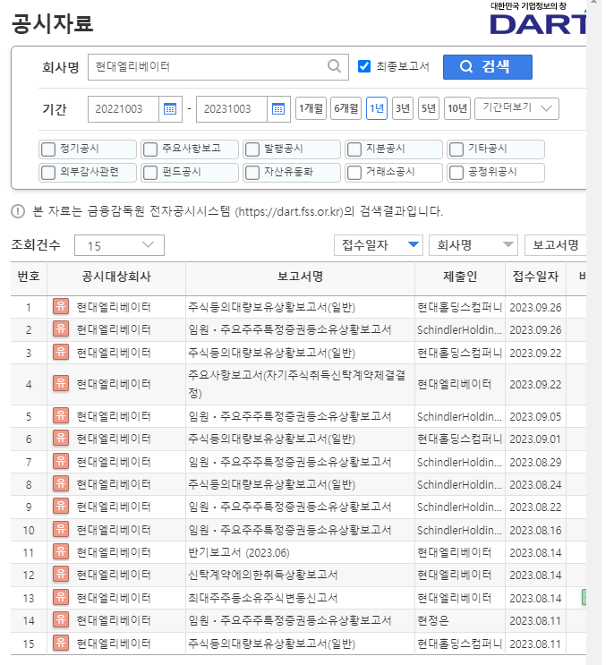Select the 1년 period button
The height and width of the screenshot is (665, 614).
[377, 108]
